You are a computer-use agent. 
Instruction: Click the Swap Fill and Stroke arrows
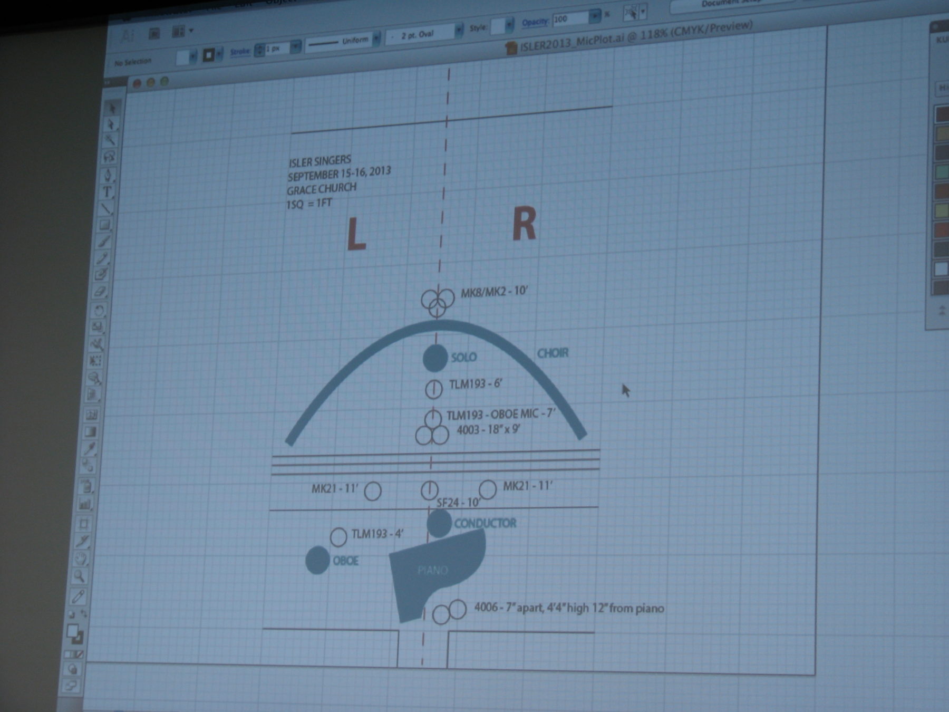(x=83, y=614)
